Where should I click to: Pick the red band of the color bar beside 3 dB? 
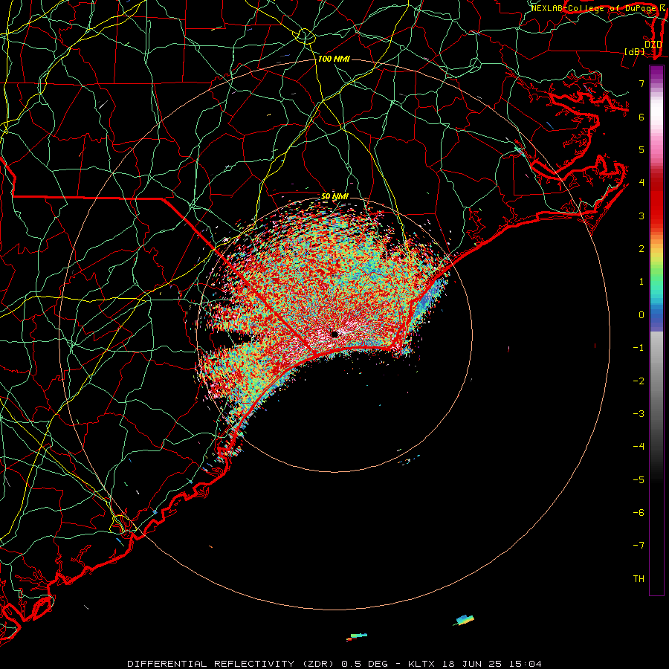click(x=656, y=216)
